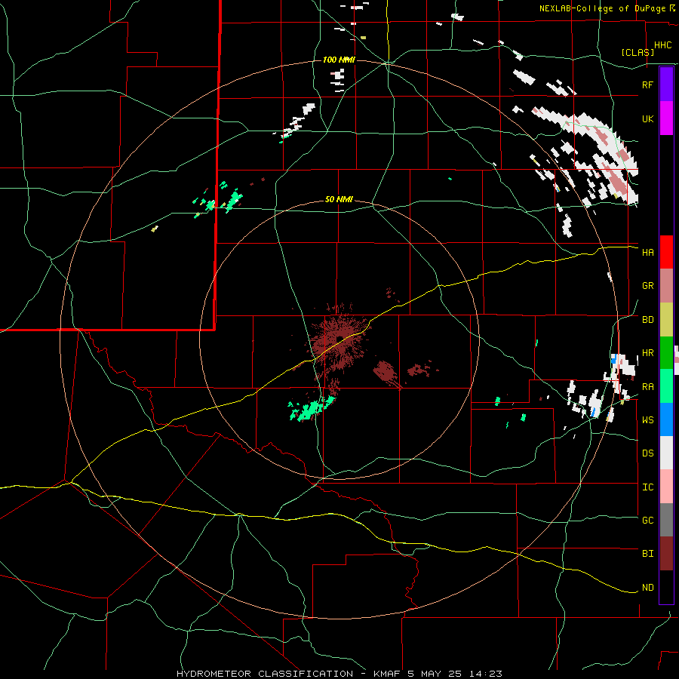Click the RA legend label

pos(647,387)
